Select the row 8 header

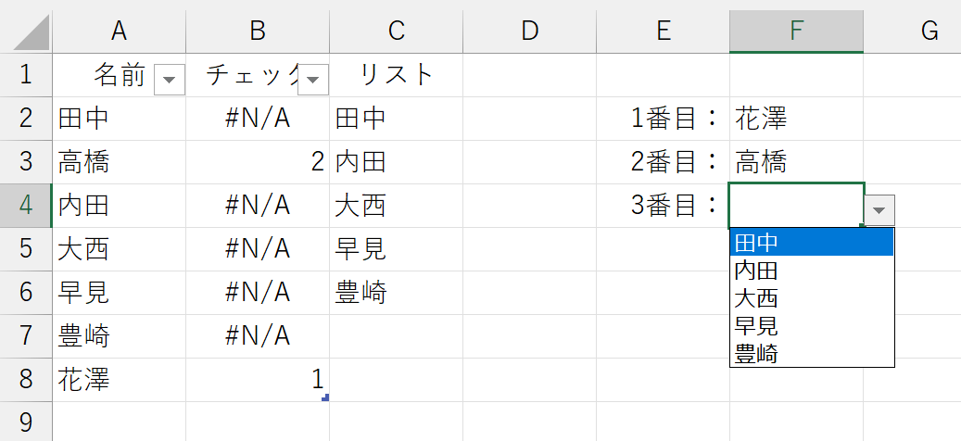click(26, 380)
